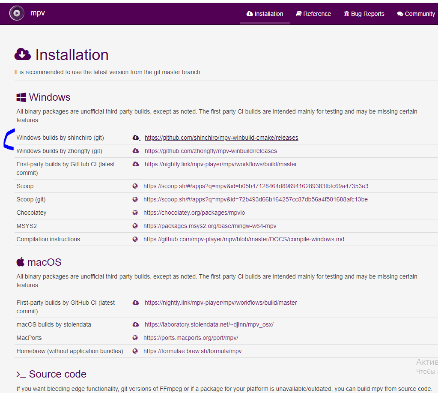The height and width of the screenshot is (393, 438).
Task: Click download icon in stolendata builds row
Action: click(136, 324)
